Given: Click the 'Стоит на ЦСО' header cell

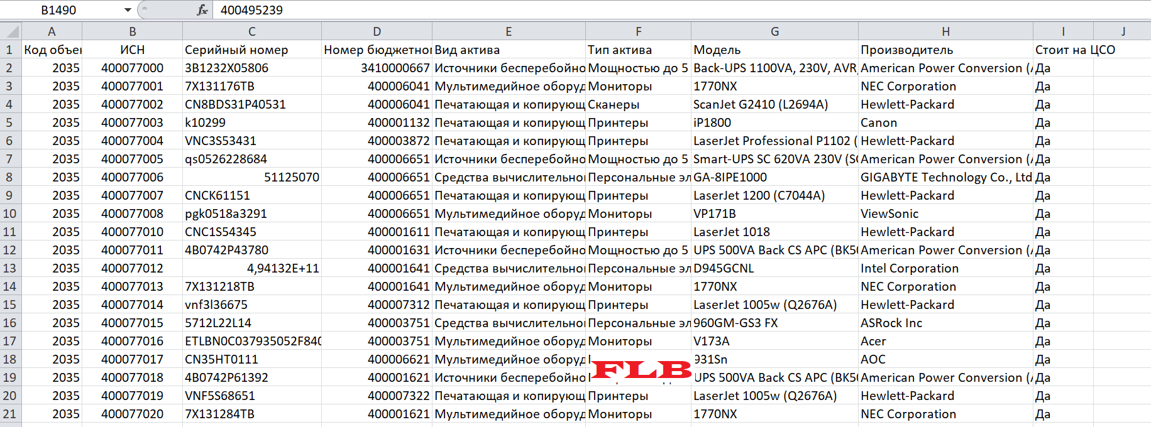Looking at the screenshot, I should coord(1063,50).
